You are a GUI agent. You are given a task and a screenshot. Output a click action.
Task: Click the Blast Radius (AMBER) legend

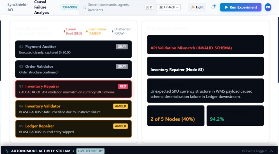[x=96, y=31]
